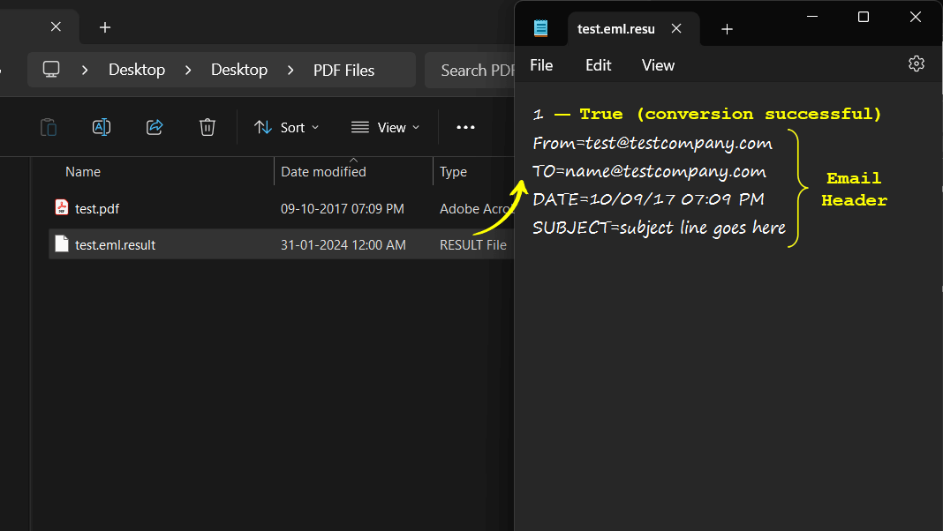Click the Rename icon in Explorer toolbar
The image size is (943, 531).
pyautogui.click(x=102, y=127)
